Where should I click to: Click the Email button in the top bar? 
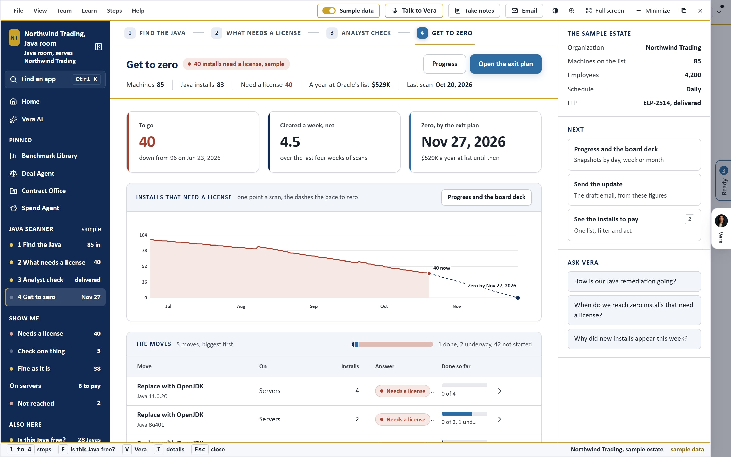(x=524, y=11)
